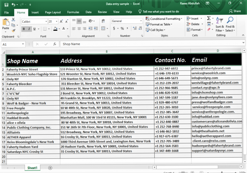Toggle Top Align vertical alignment
This screenshot has height=173, width=247.
74,21
